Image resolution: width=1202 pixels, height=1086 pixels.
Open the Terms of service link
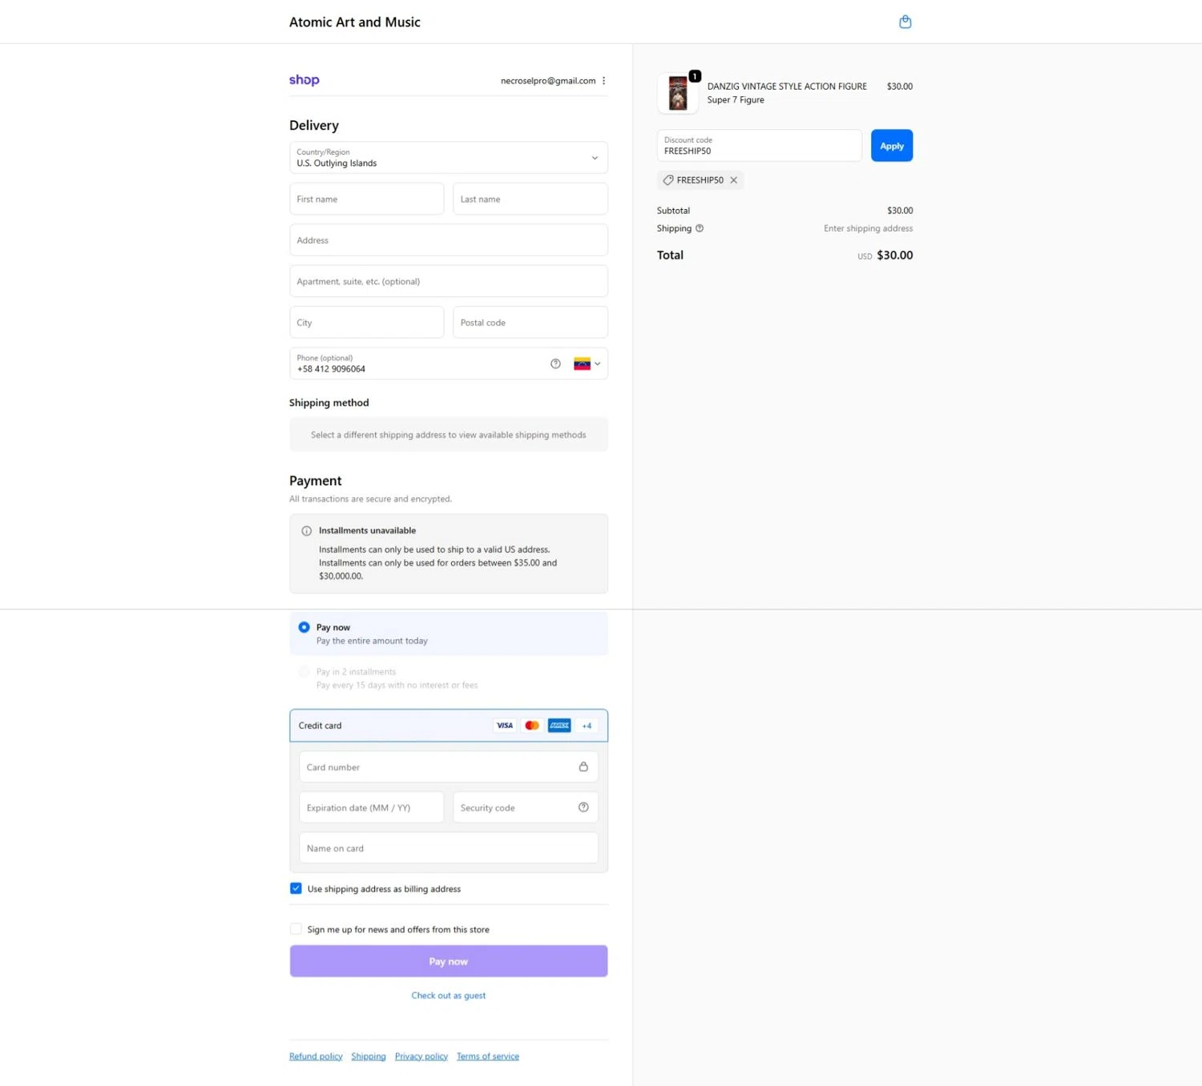(488, 1056)
